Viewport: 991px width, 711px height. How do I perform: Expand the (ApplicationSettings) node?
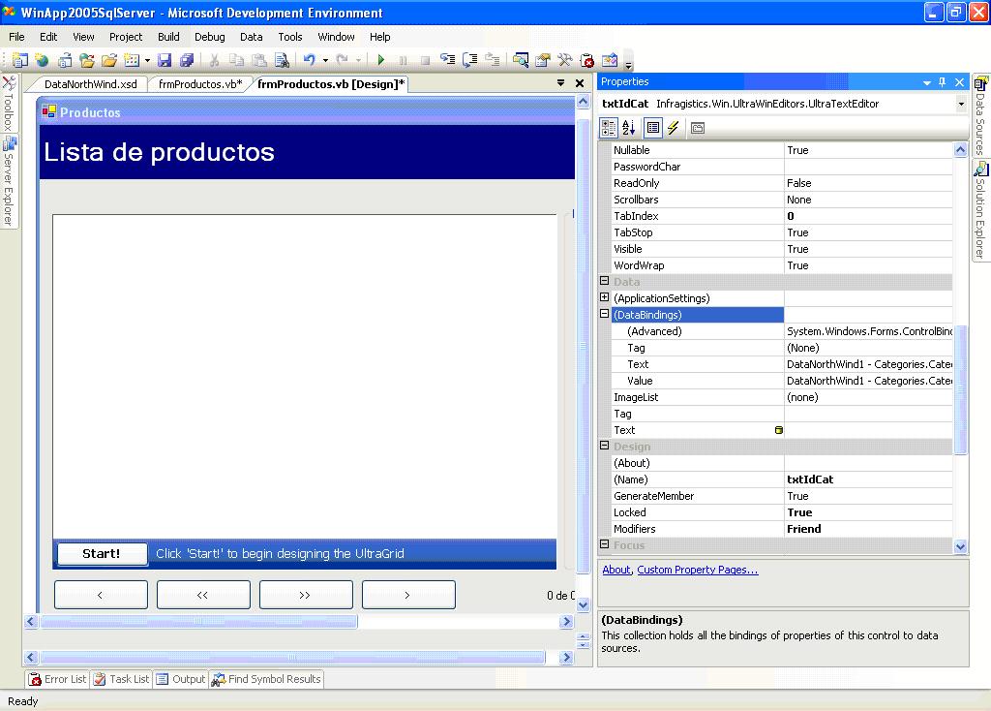604,297
